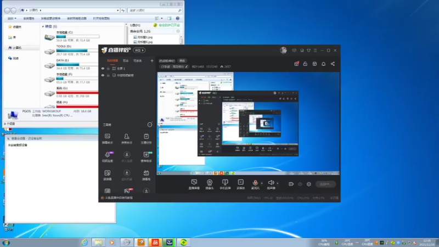This screenshot has height=247, width=439.
Task: Open the round icon in the toolbox header
Action: click(x=150, y=125)
